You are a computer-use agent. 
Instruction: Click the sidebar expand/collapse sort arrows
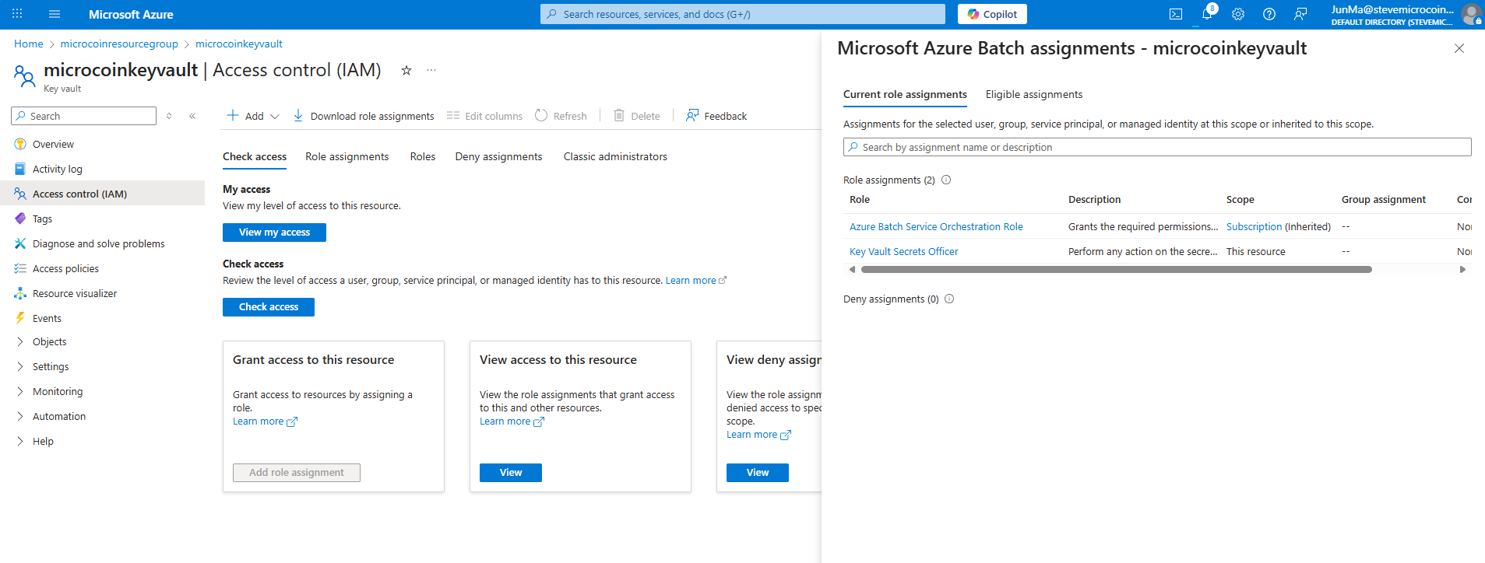pos(169,116)
